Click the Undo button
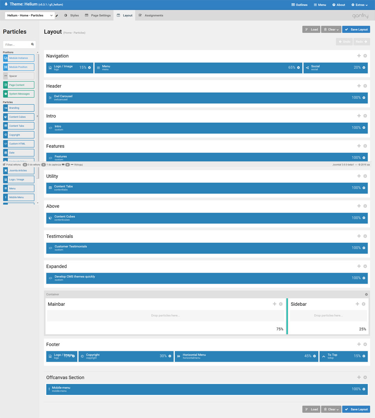The height and width of the screenshot is (418, 375). click(345, 41)
